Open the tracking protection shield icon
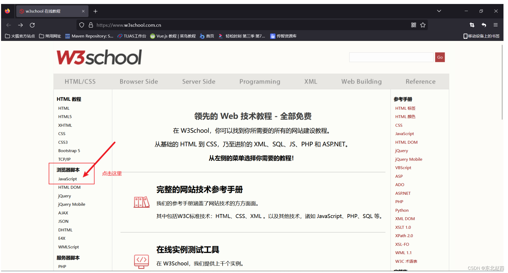508x273 pixels. click(x=82, y=25)
